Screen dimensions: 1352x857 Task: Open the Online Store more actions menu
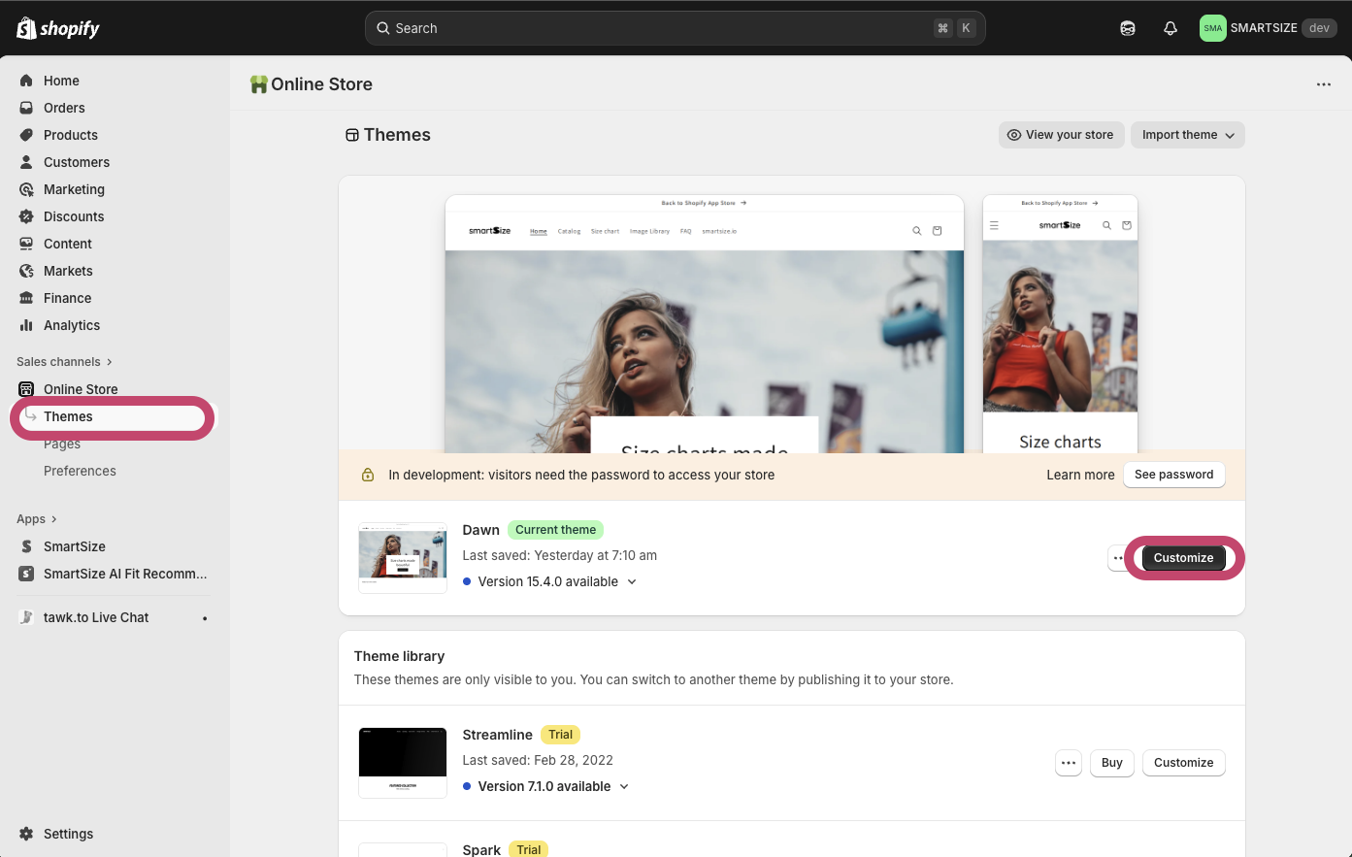(1324, 84)
